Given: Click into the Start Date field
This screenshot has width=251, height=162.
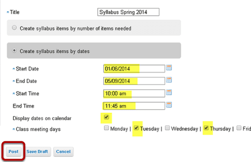Looking at the screenshot, I should click(134, 69).
